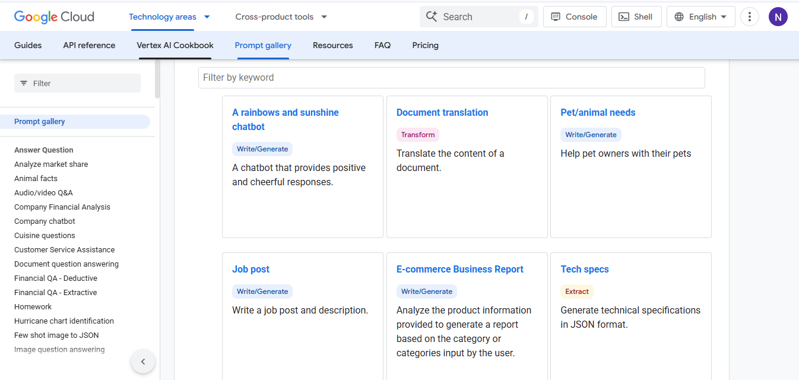Open the more options kebab menu
This screenshot has width=799, height=380.
[x=750, y=17]
